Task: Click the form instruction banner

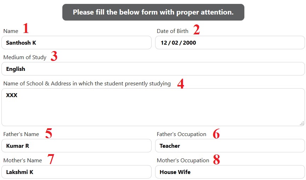Action: 153,12
